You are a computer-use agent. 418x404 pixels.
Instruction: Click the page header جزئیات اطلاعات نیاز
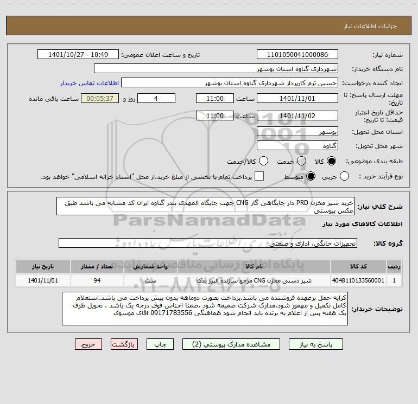click(370, 26)
